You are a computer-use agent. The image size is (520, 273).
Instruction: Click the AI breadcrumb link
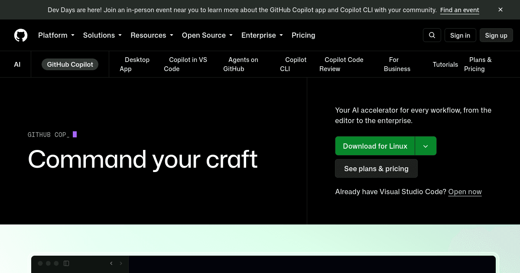coord(17,64)
